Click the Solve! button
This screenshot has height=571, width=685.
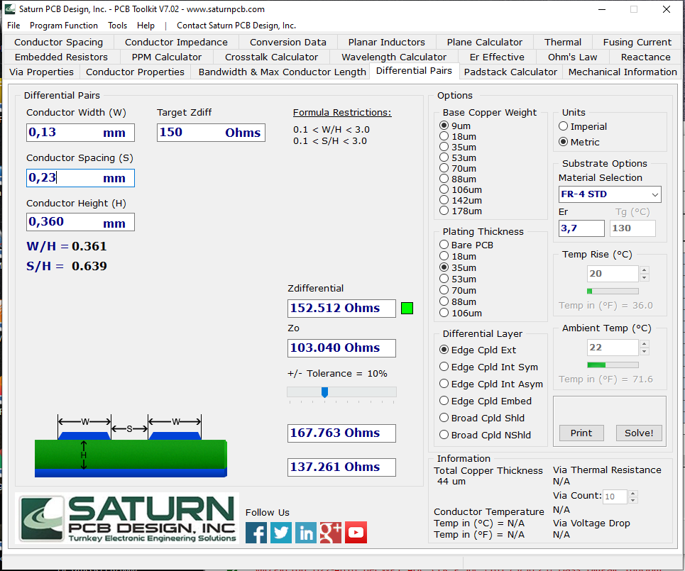coord(639,433)
